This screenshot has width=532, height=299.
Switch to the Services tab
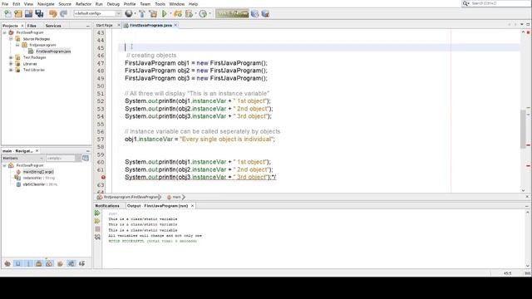(x=53, y=26)
